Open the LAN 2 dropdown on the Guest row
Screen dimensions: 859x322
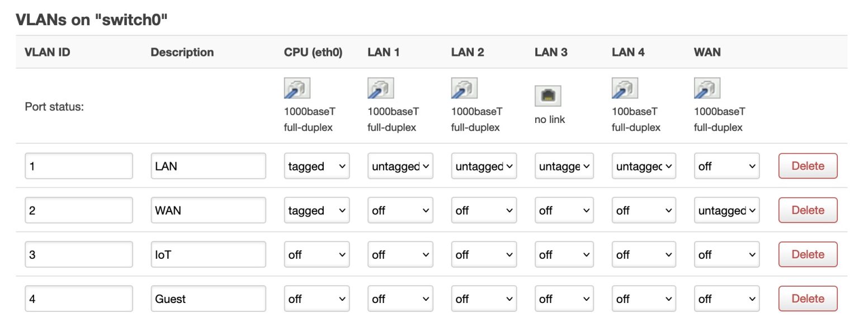[484, 299]
